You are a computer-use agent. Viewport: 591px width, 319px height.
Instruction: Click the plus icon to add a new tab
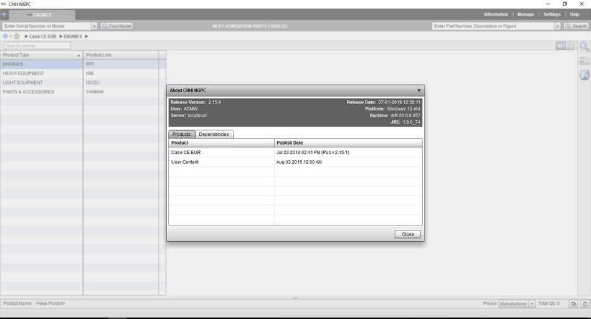pos(4,14)
